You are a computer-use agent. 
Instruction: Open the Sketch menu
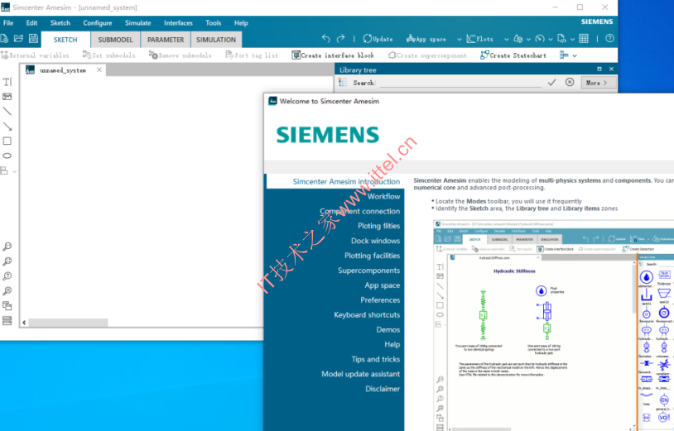coord(60,23)
